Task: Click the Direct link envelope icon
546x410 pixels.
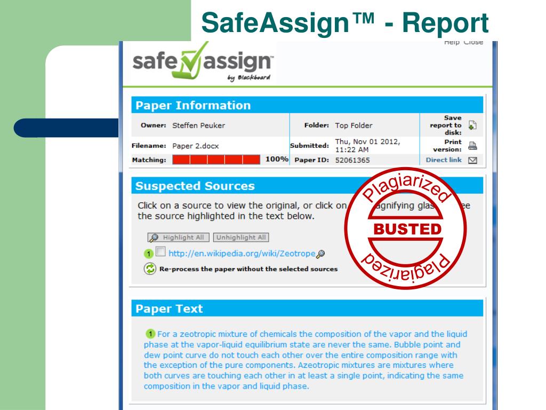Action: pyautogui.click(x=472, y=160)
